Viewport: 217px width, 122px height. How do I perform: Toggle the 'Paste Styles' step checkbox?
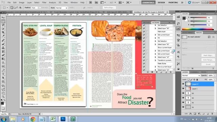click(x=144, y=63)
